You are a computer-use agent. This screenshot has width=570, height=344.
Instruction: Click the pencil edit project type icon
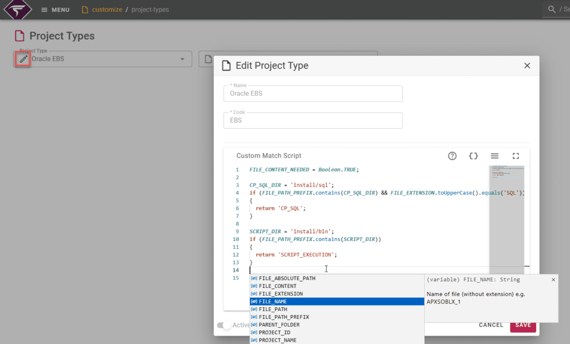tap(23, 59)
